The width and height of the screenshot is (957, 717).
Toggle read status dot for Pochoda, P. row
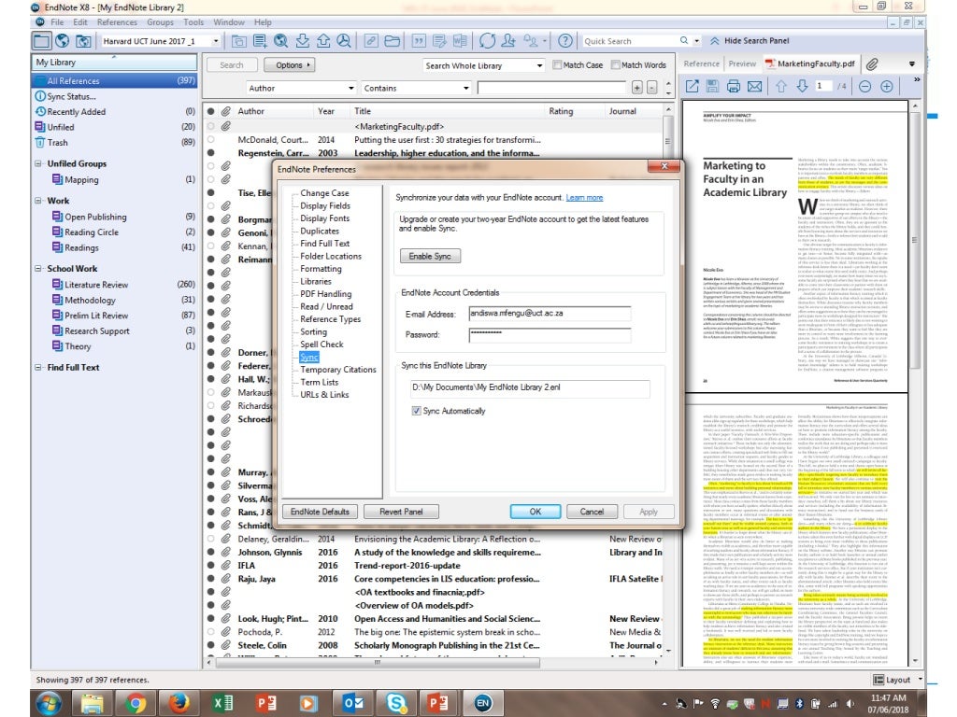[x=210, y=632]
